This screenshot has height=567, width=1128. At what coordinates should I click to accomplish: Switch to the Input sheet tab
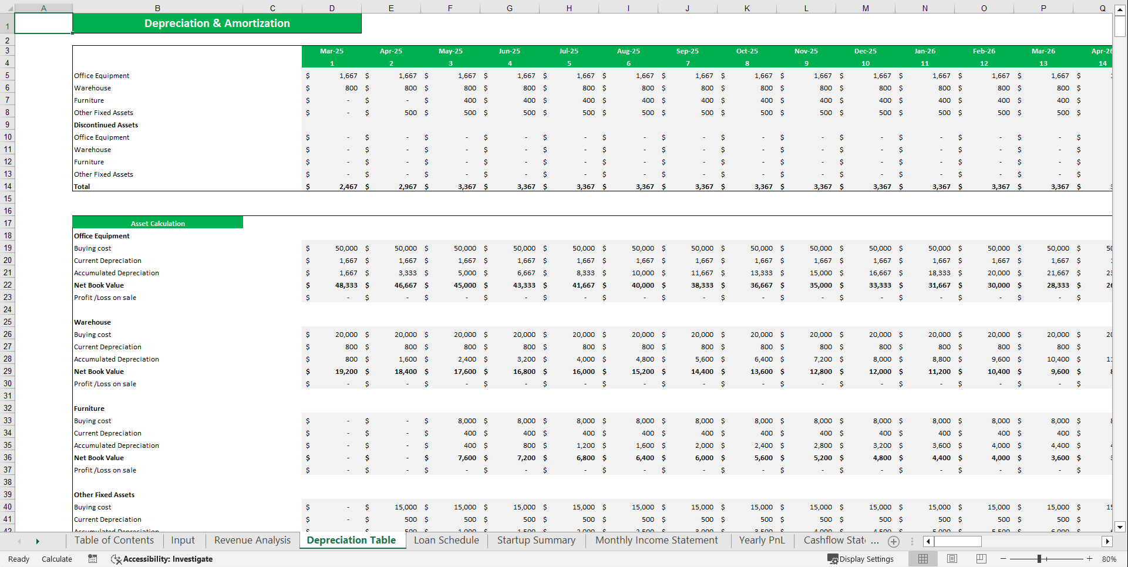point(183,540)
